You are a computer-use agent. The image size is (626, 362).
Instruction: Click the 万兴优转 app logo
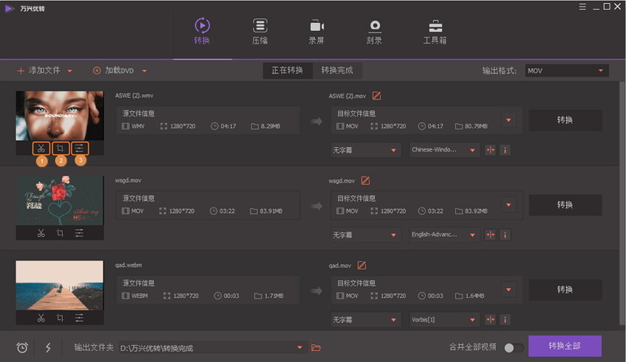9,8
